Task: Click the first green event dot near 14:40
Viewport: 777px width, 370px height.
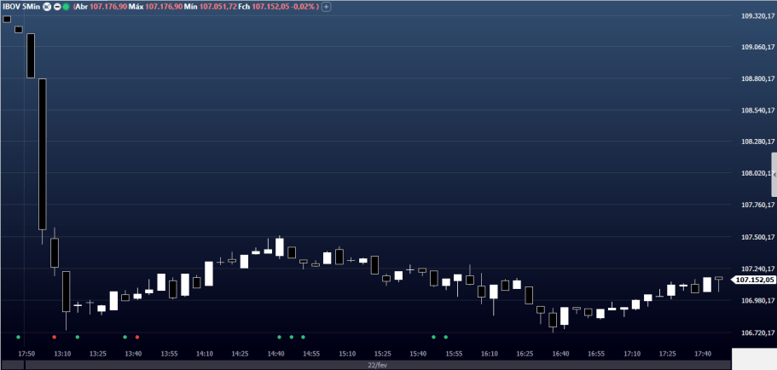Action: point(279,337)
